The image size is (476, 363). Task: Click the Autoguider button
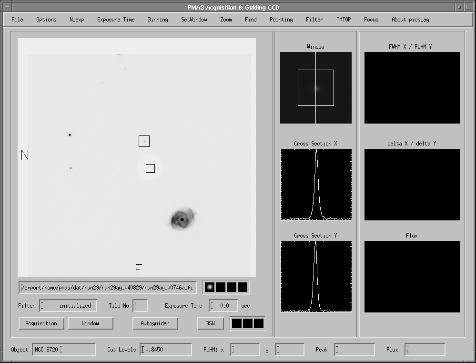pos(155,323)
